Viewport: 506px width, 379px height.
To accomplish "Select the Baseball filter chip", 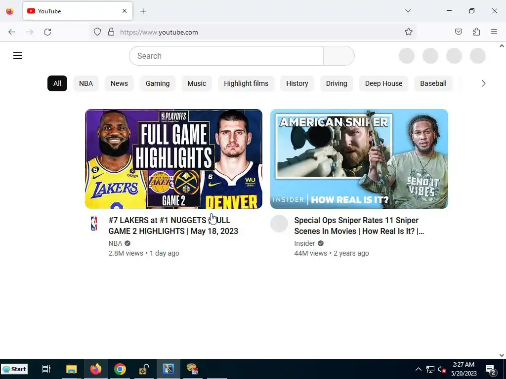I will [433, 83].
